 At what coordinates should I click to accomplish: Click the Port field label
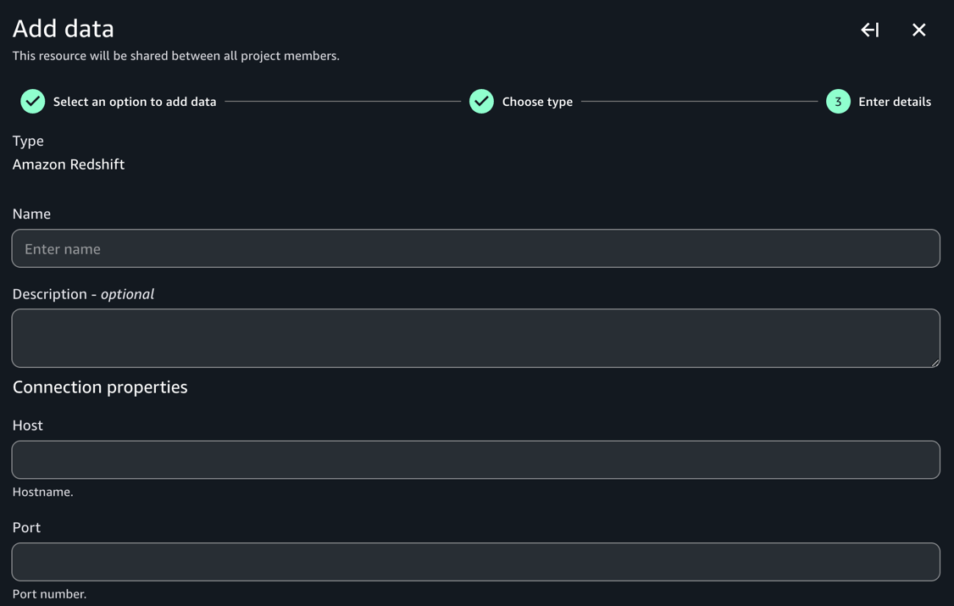[x=26, y=527]
